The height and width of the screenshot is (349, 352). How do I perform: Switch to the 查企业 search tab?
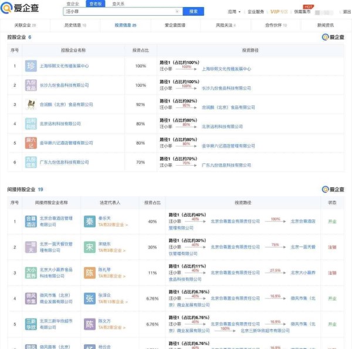[73, 4]
